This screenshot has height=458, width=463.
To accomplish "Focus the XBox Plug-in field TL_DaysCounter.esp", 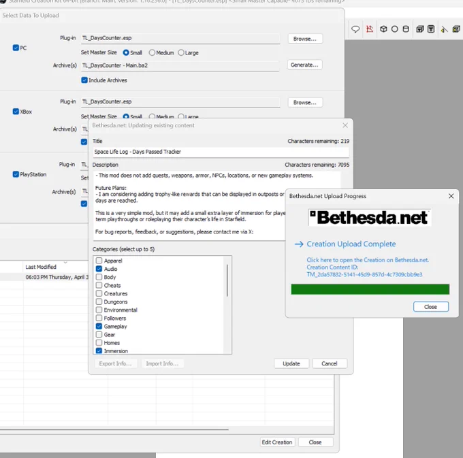I will coord(180,102).
